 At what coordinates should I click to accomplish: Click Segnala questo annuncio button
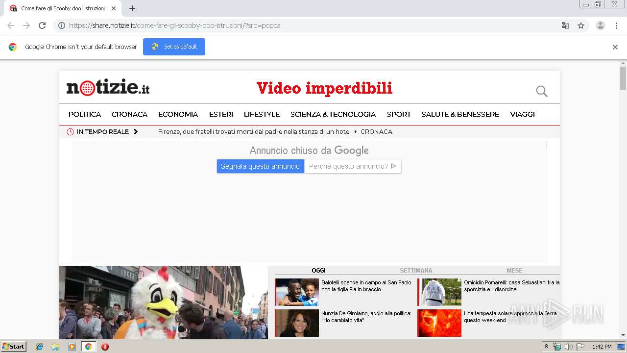(x=260, y=166)
